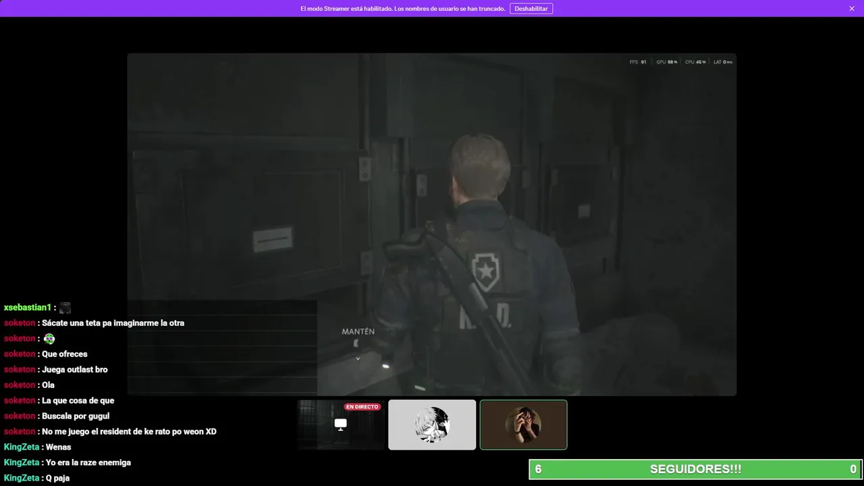Screen dimensions: 864x486
Task: Click the message 'No me juego el resident de ke rato'
Action: coord(129,432)
